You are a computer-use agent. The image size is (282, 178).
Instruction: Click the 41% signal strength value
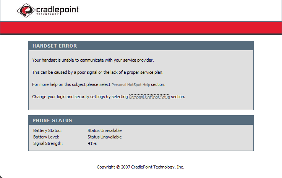(92, 143)
